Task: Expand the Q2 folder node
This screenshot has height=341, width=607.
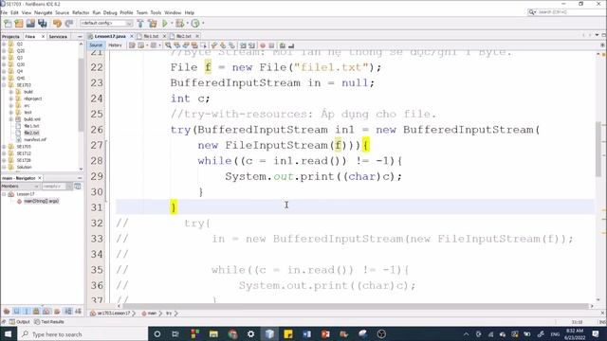Action: coord(4,45)
